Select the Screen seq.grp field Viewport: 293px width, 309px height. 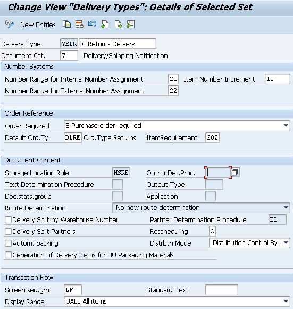pyautogui.click(x=73, y=290)
